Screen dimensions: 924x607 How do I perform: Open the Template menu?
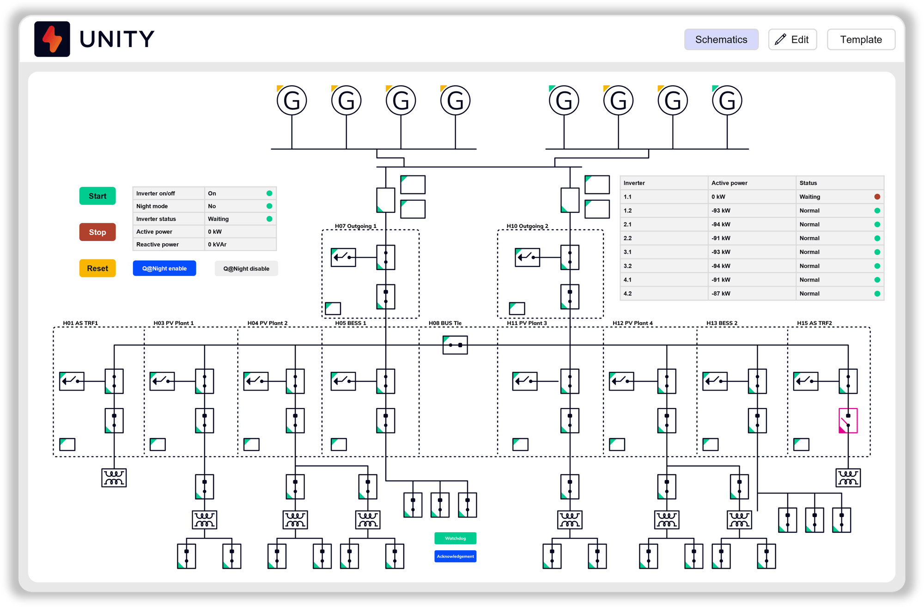pos(861,39)
